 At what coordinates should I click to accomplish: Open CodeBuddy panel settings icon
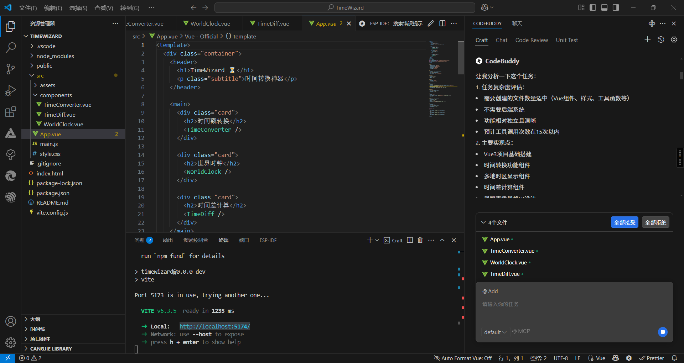click(x=674, y=40)
